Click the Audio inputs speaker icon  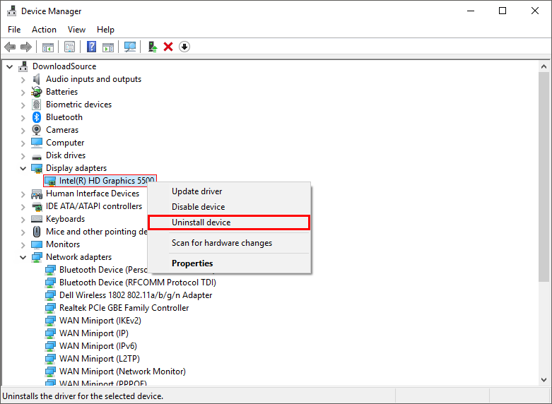tap(37, 79)
